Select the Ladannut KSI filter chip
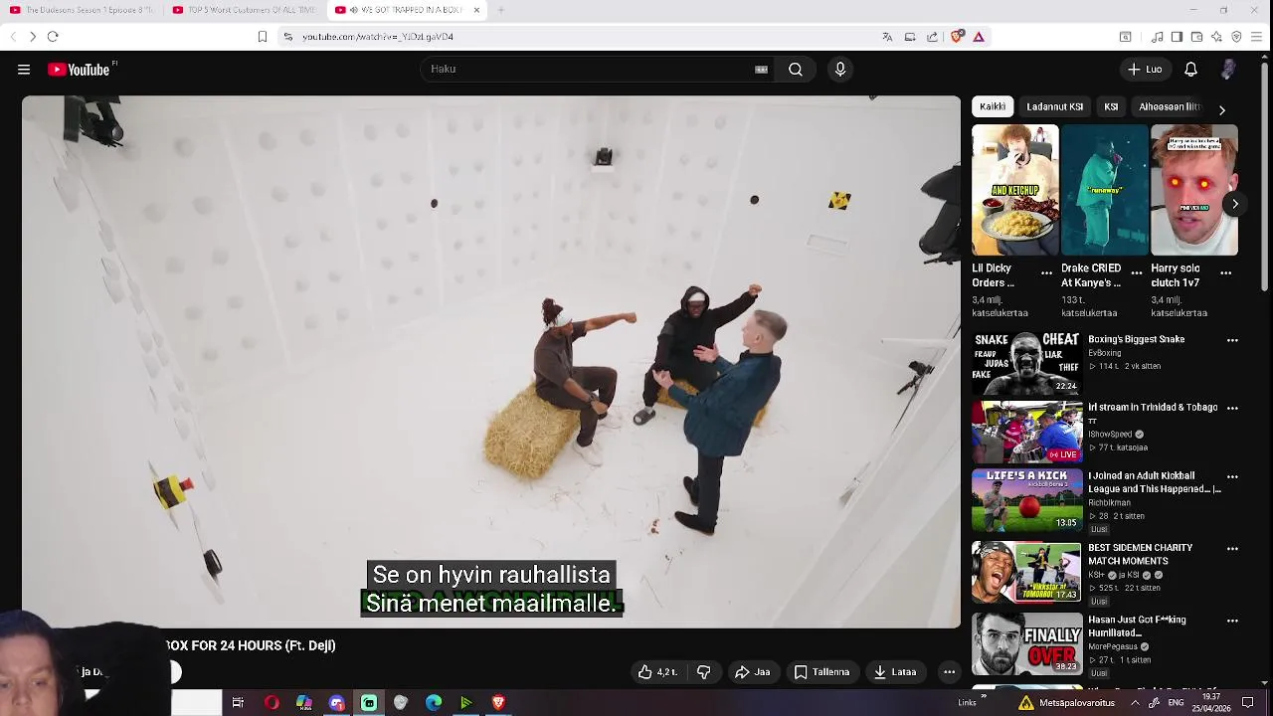The height and width of the screenshot is (716, 1273). (1055, 106)
